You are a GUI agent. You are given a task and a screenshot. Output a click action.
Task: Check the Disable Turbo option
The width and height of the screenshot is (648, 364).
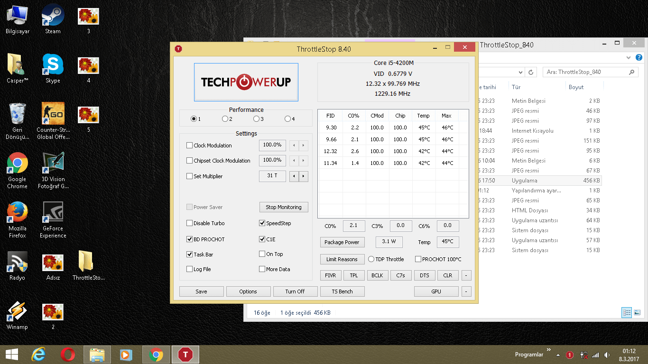[190, 223]
